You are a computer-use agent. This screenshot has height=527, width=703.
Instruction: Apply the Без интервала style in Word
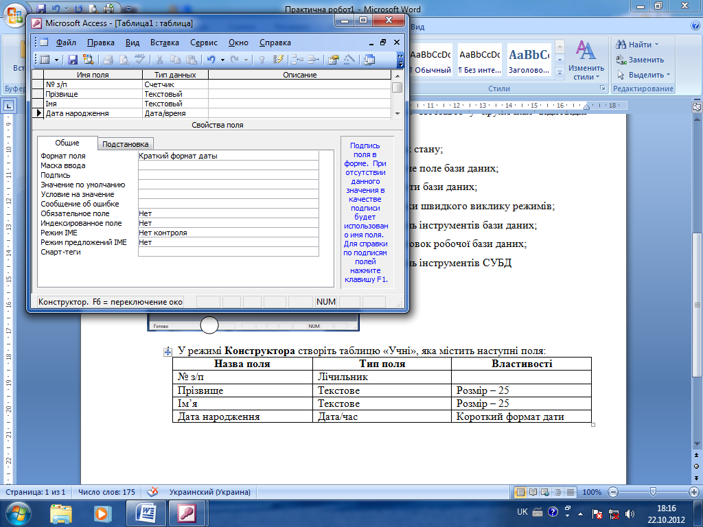(479, 60)
